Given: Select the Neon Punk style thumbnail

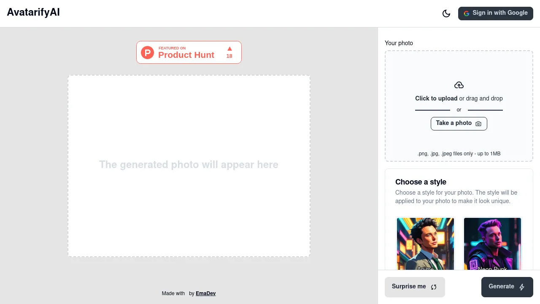Looking at the screenshot, I should tap(492, 243).
